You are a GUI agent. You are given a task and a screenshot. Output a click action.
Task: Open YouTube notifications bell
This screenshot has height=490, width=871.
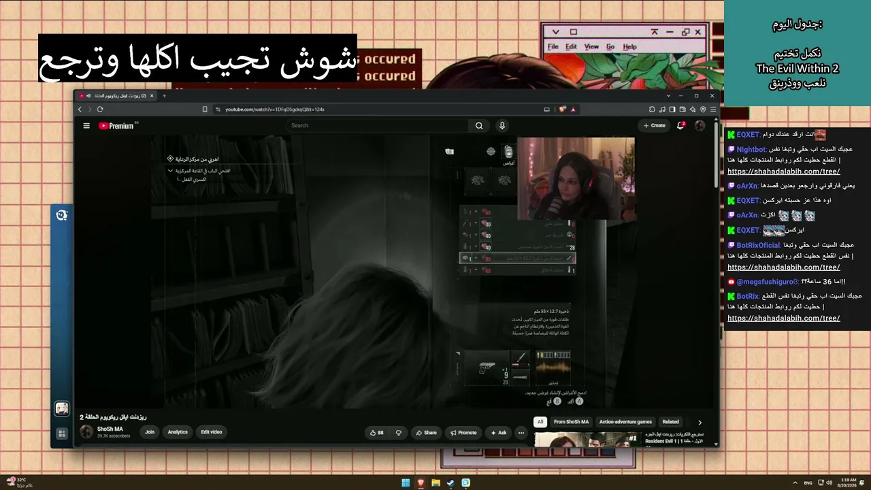point(680,125)
